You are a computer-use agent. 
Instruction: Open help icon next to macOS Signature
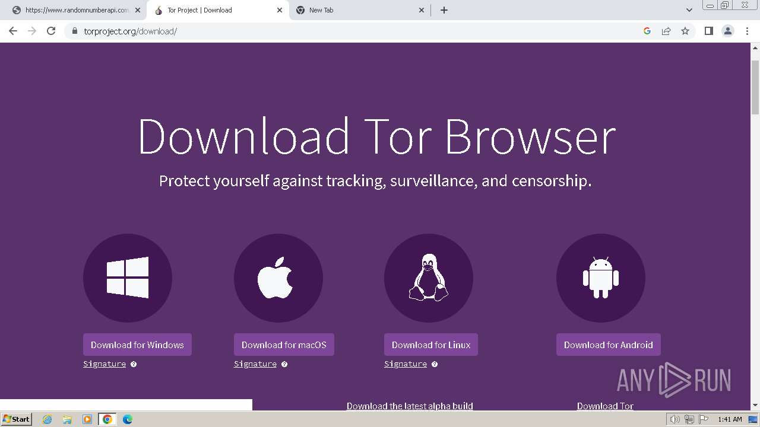[x=284, y=364]
